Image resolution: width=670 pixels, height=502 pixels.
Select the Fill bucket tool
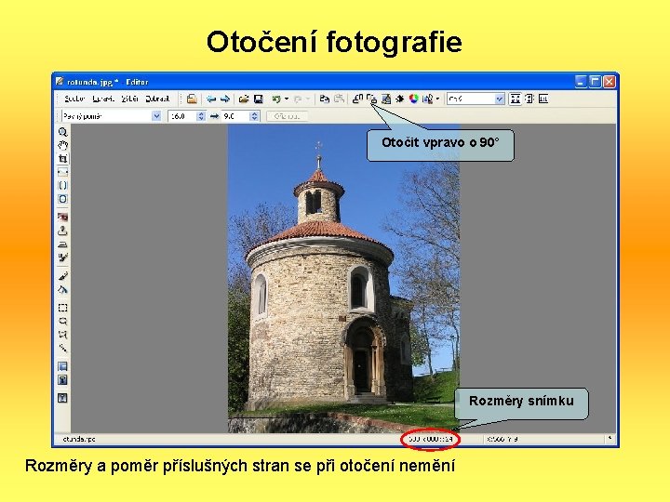pos(63,289)
